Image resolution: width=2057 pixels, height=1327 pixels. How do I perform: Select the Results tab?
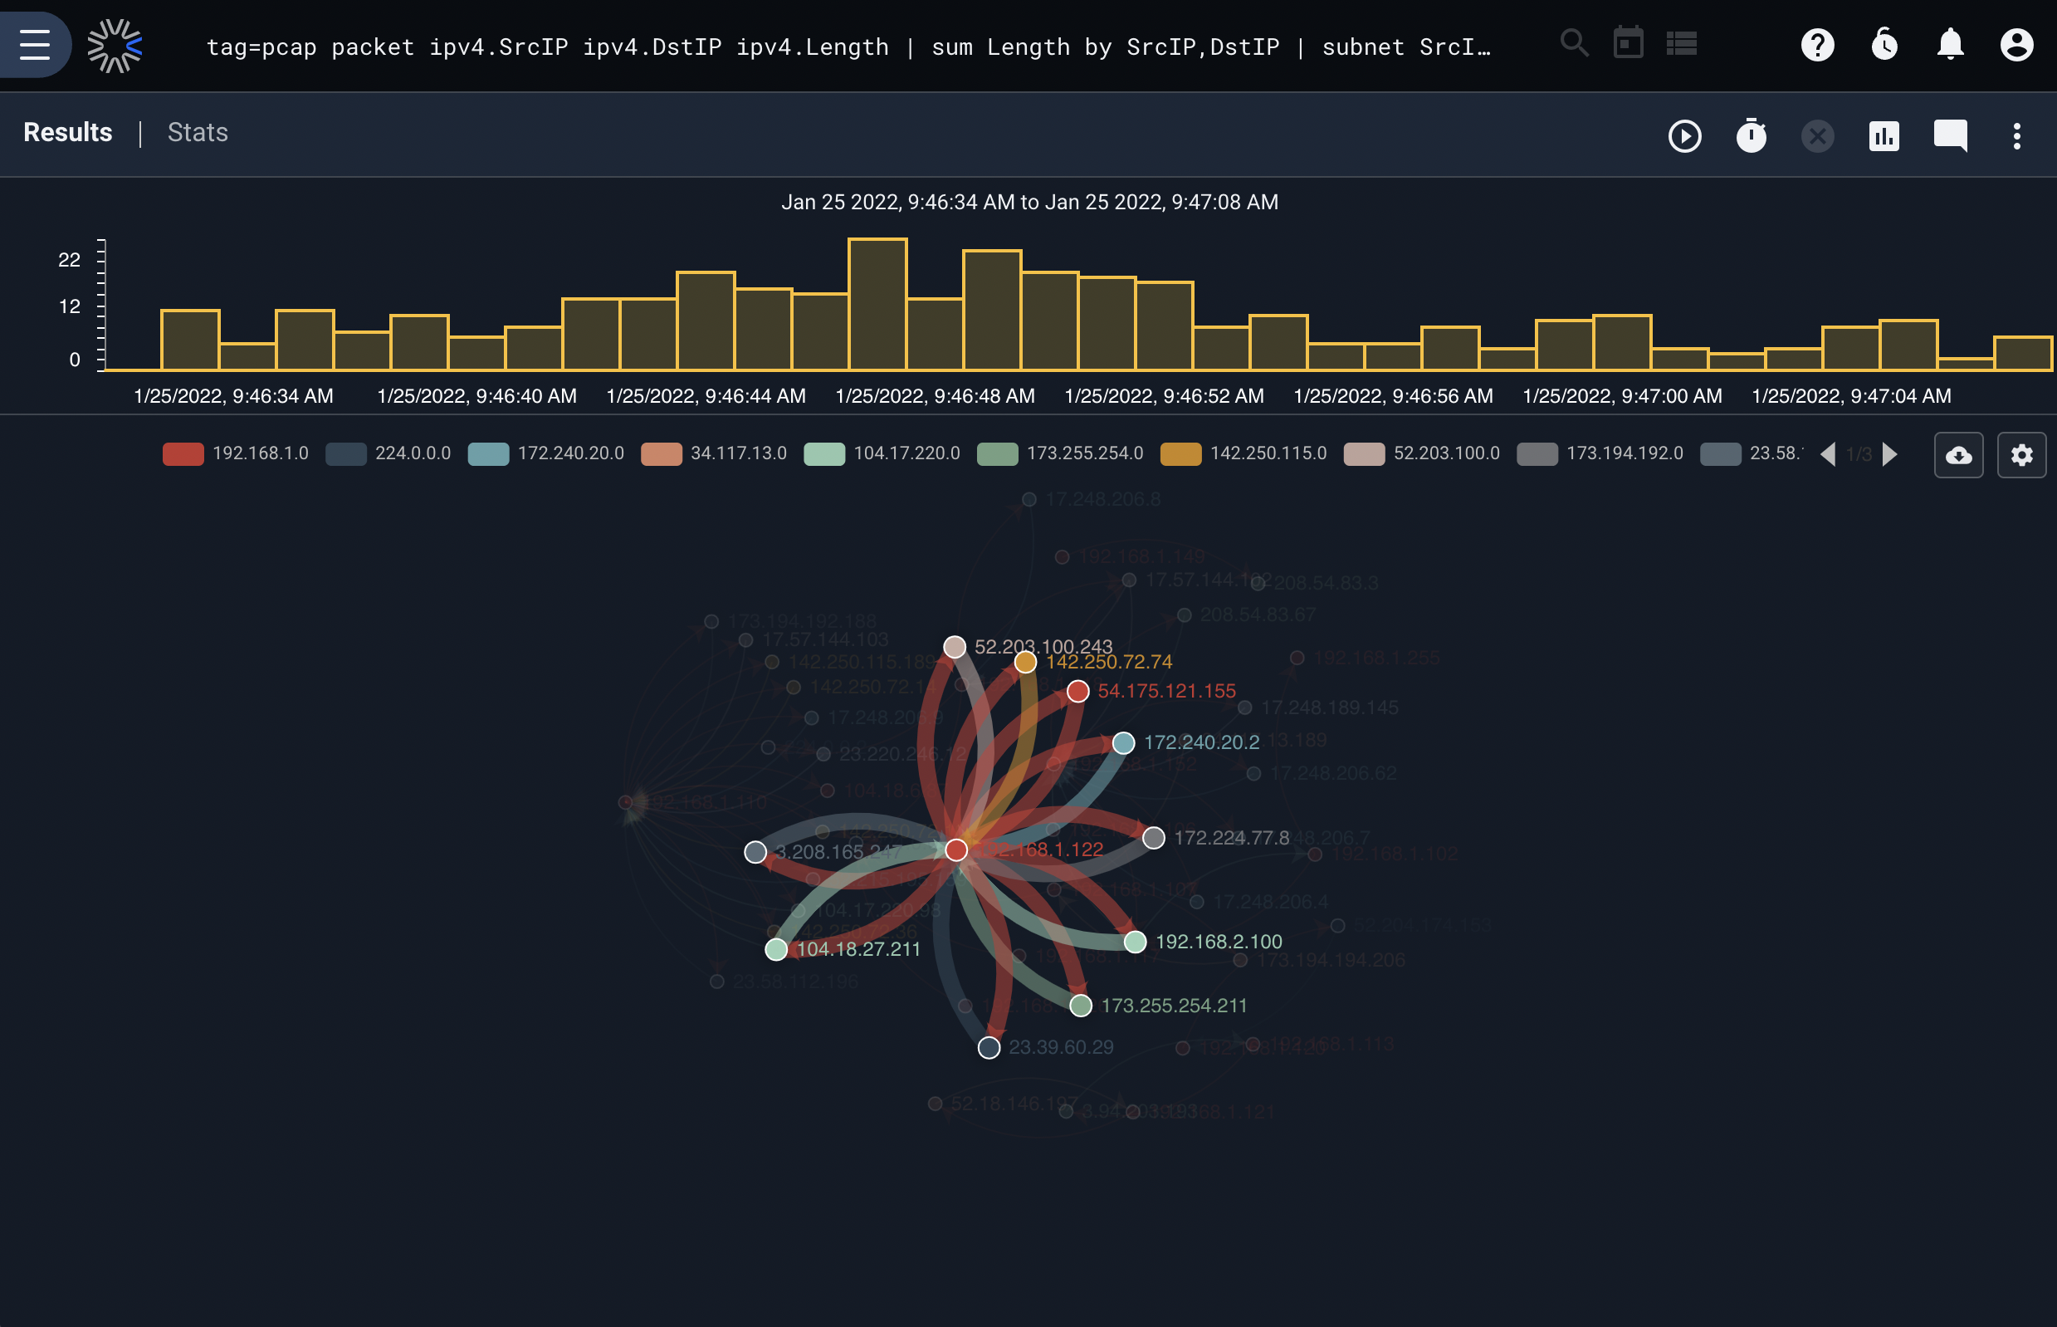pos(68,133)
